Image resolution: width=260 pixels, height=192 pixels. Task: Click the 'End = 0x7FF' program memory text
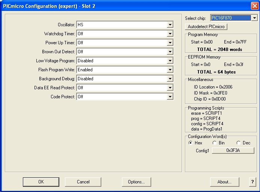click(235, 42)
